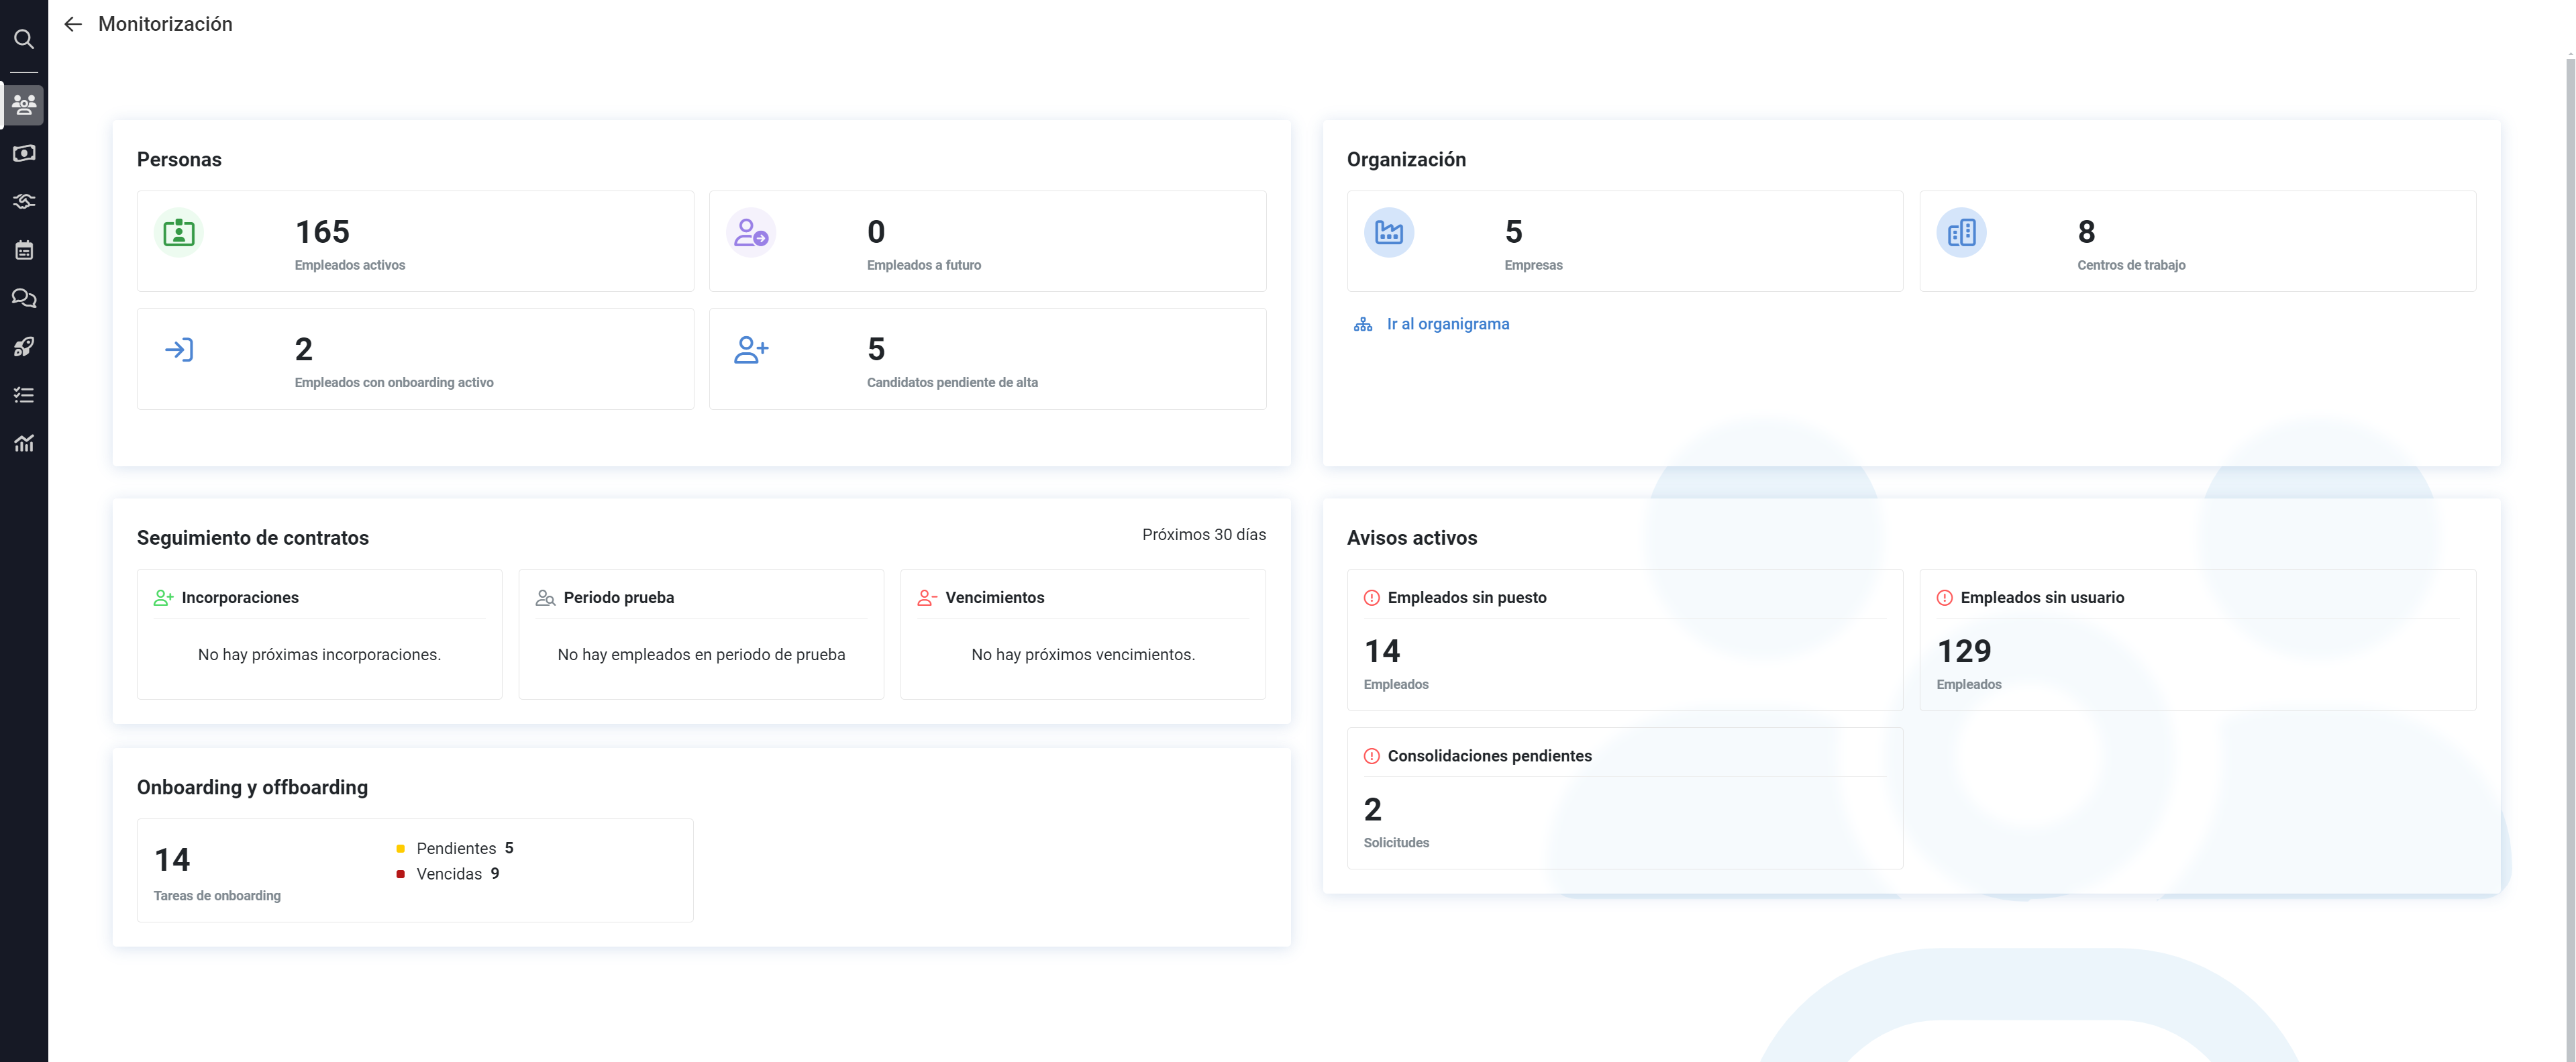The height and width of the screenshot is (1062, 2576).
Task: Click the rocket sidebar icon
Action: 24,347
